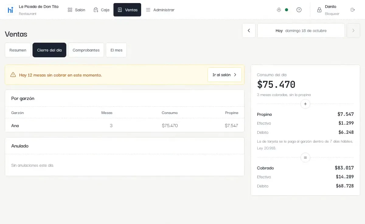
Task: Click the 'Mesas' column header
Action: [x=107, y=113]
